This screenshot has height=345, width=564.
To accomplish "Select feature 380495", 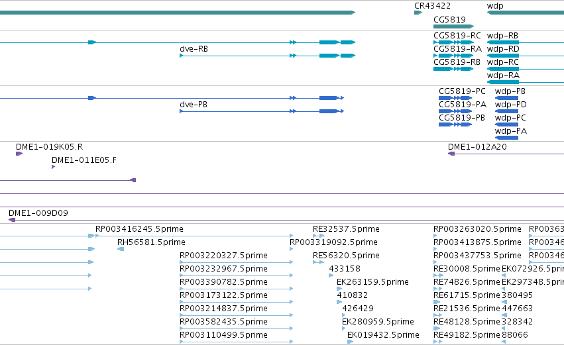I will click(517, 296).
